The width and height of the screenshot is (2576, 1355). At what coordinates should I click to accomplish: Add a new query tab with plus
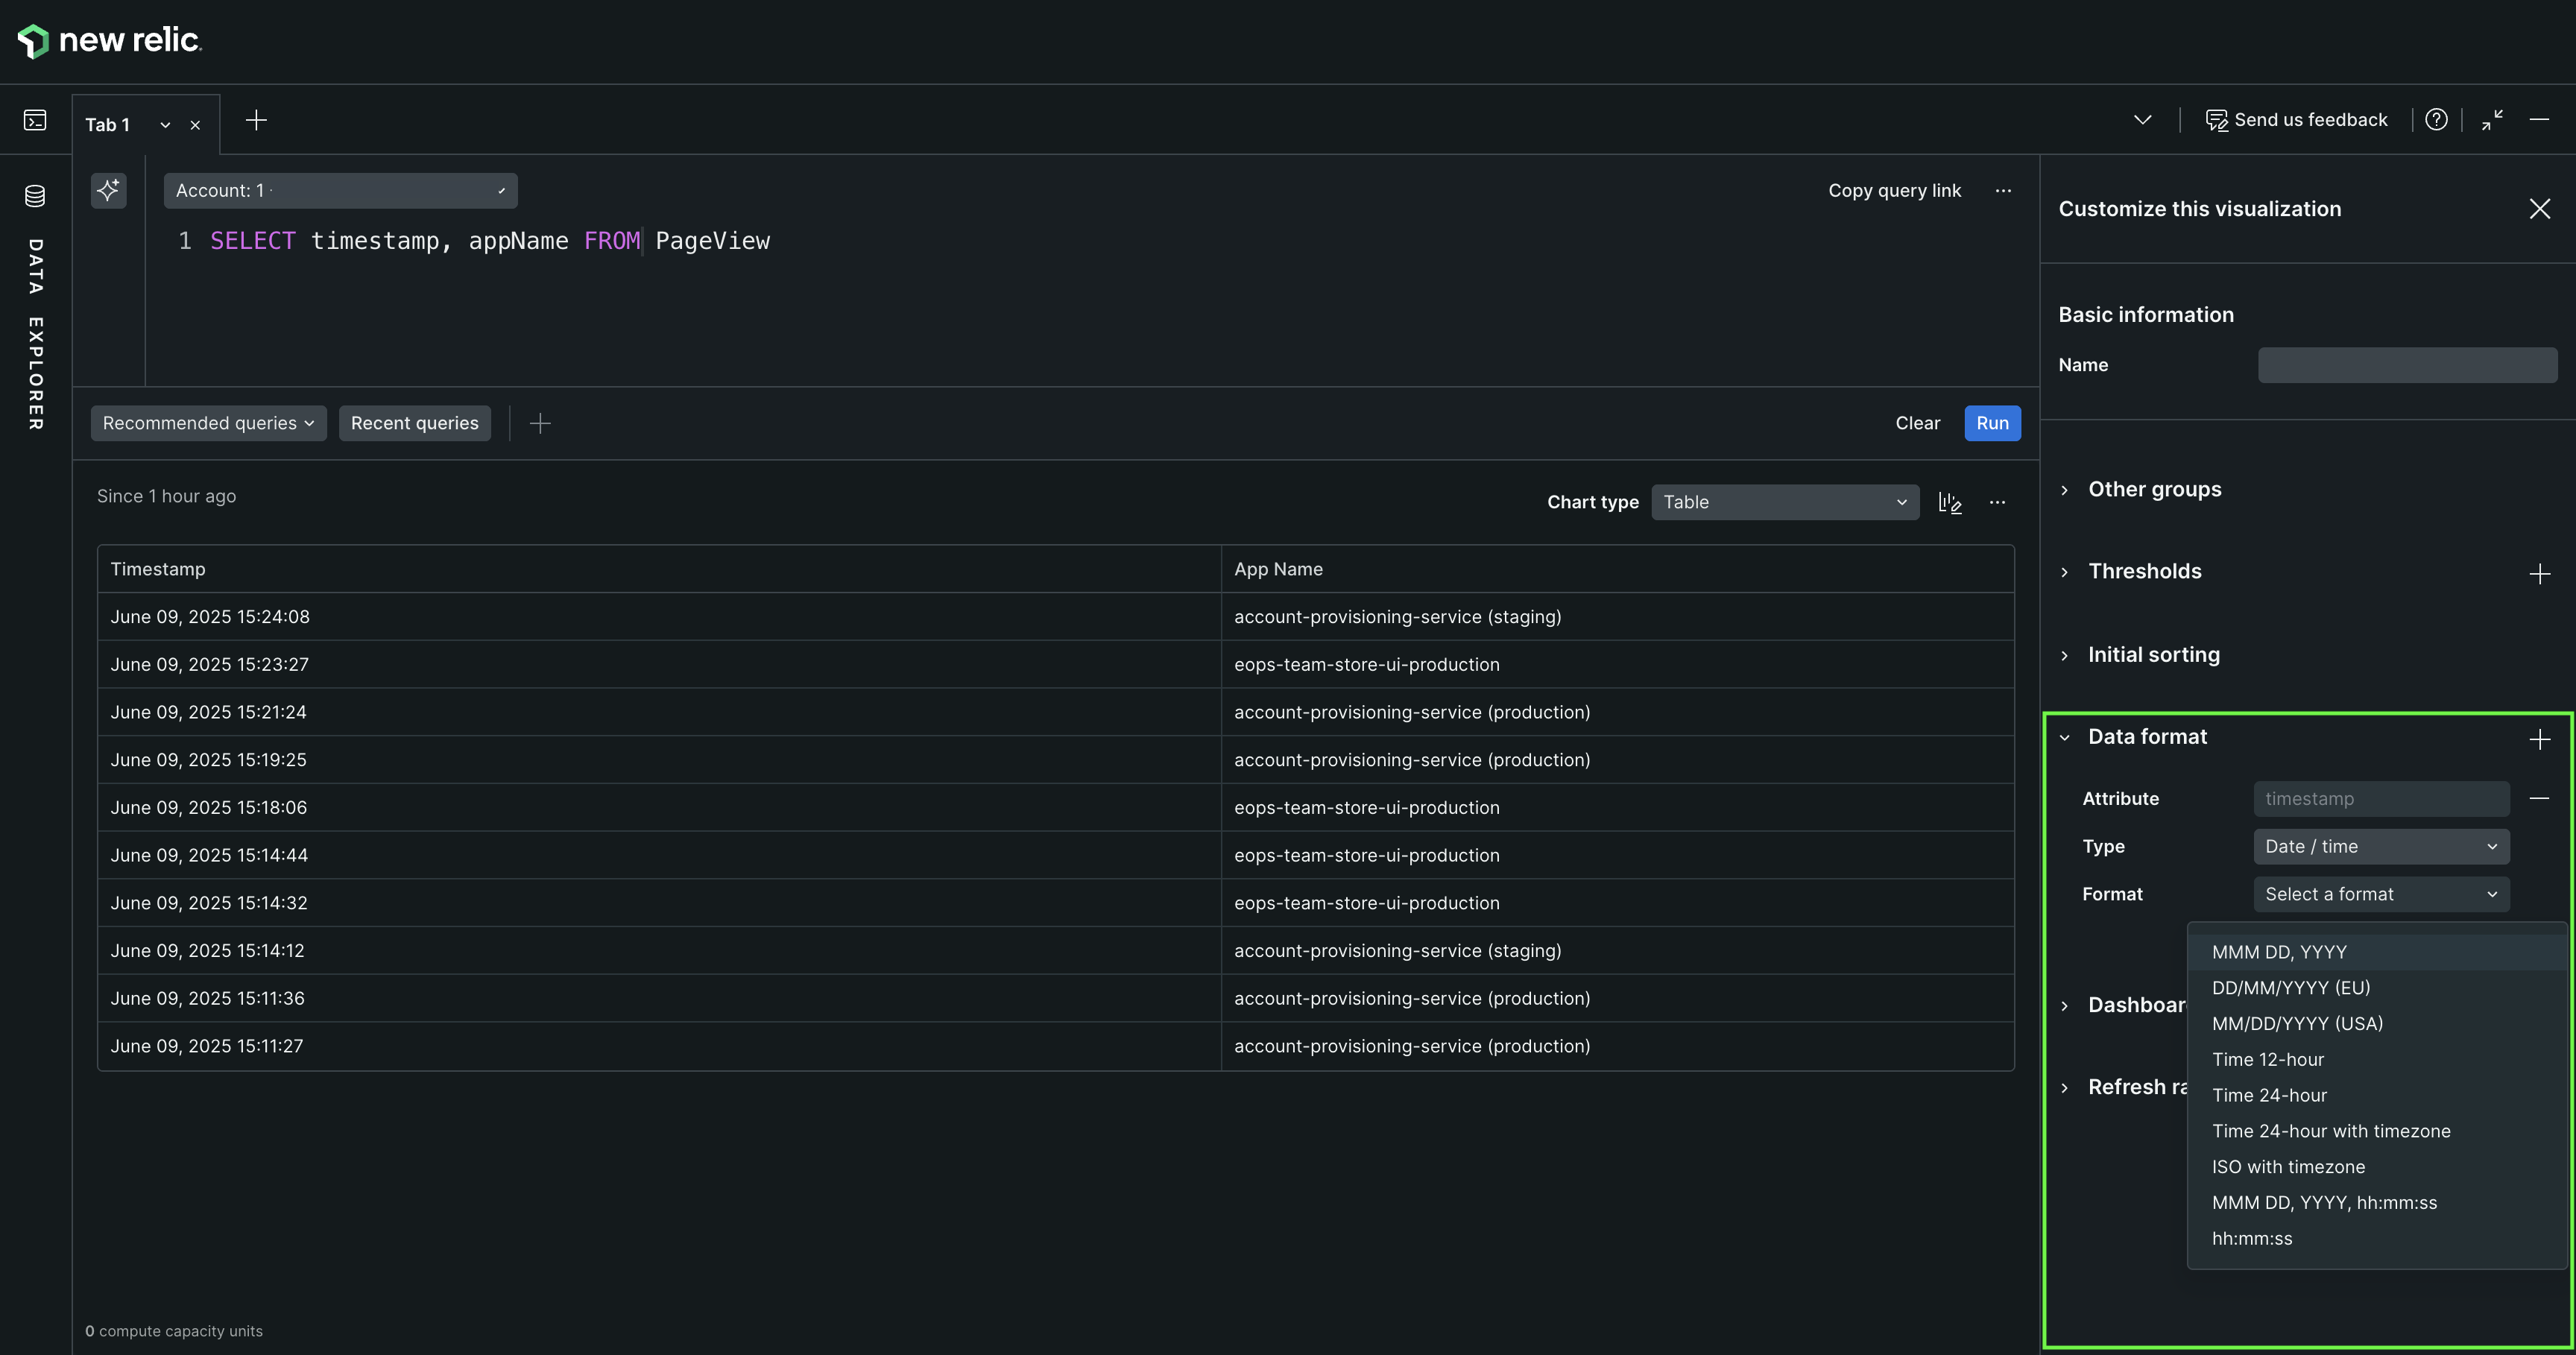(256, 120)
